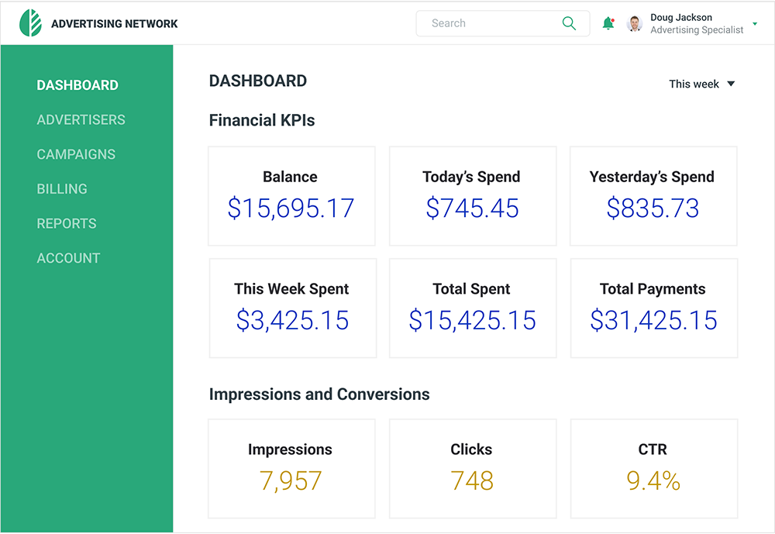The width and height of the screenshot is (775, 534).
Task: Open the notifications bell
Action: [608, 23]
